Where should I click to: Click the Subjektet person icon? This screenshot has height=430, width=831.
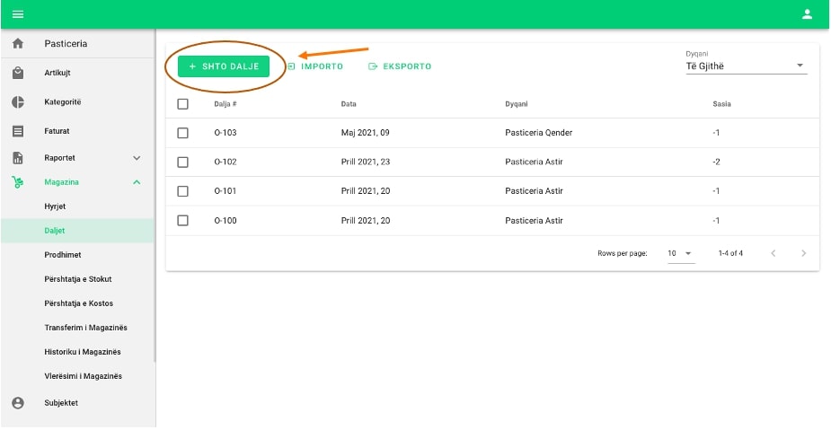pyautogui.click(x=17, y=403)
